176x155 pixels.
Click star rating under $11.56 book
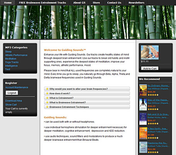(x=153, y=152)
